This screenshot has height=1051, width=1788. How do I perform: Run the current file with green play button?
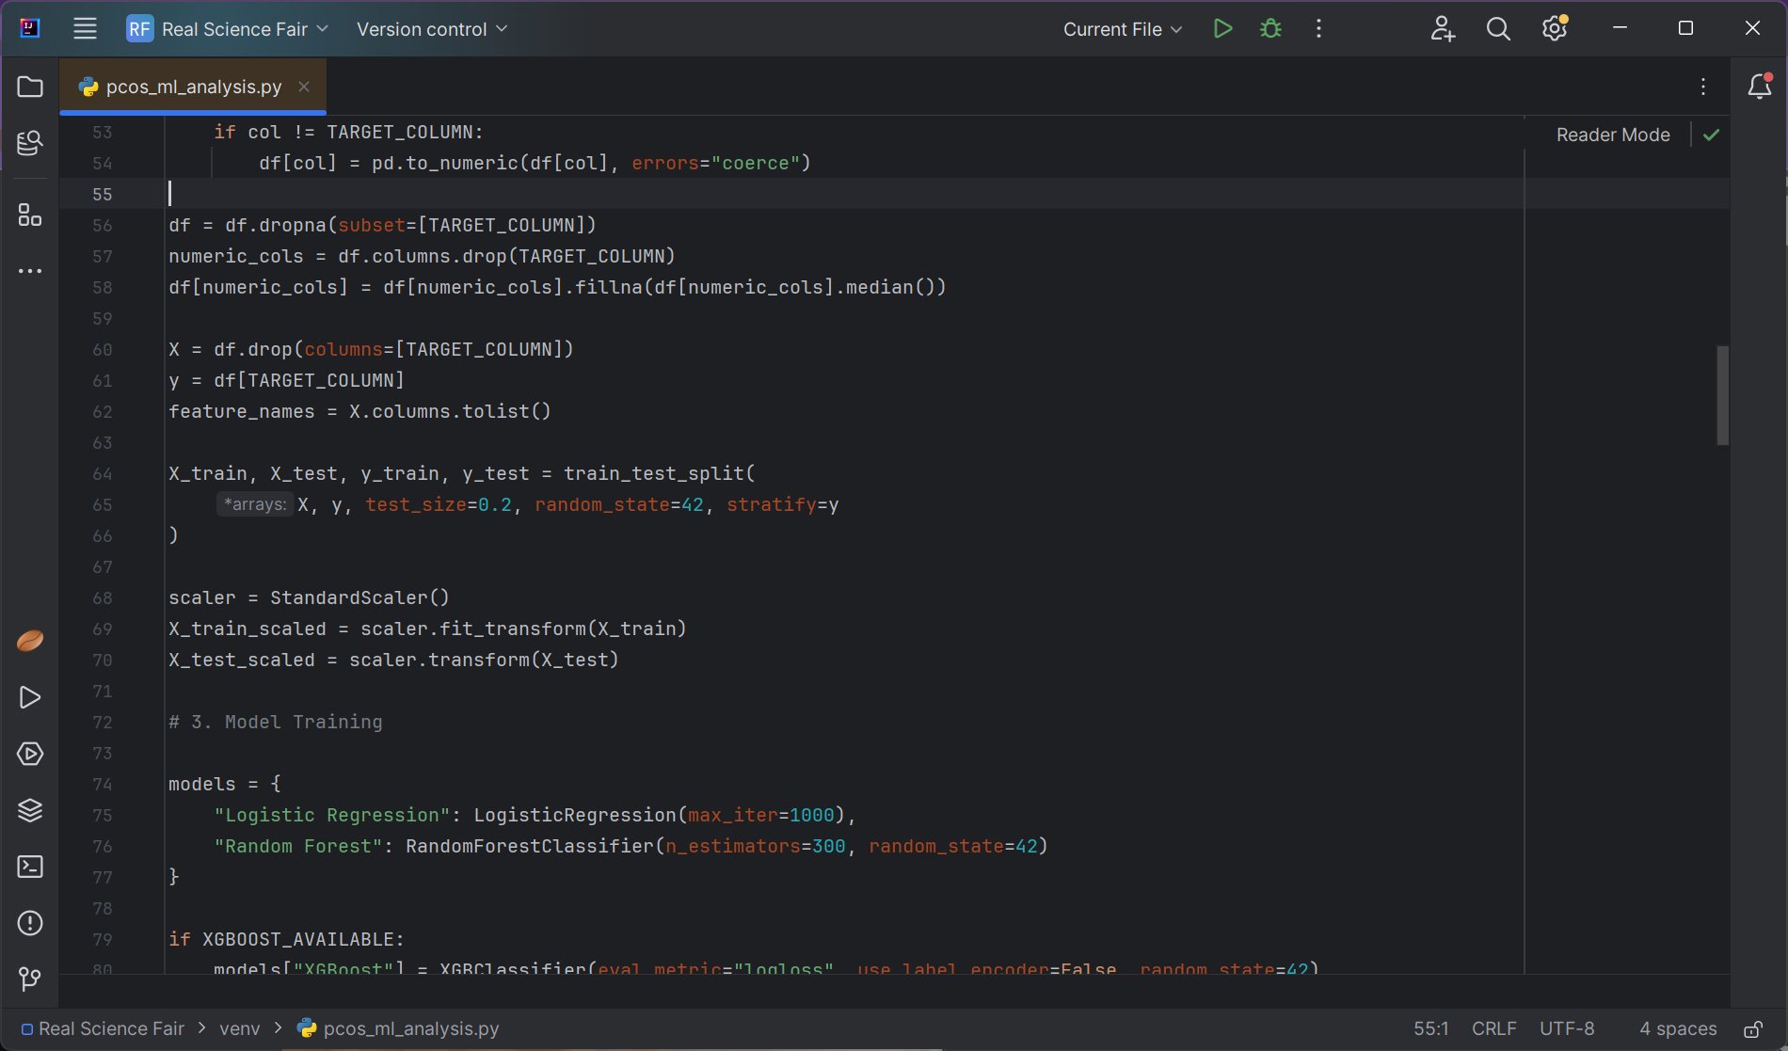[1222, 29]
